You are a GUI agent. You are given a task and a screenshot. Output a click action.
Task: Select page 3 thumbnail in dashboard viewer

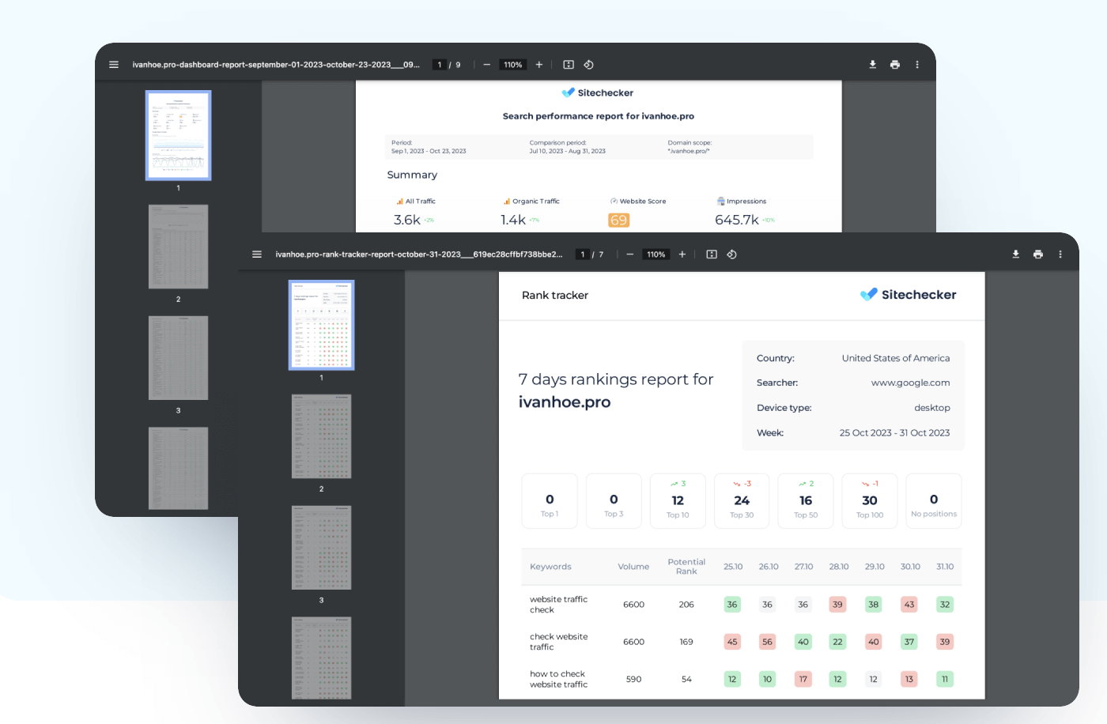179,358
